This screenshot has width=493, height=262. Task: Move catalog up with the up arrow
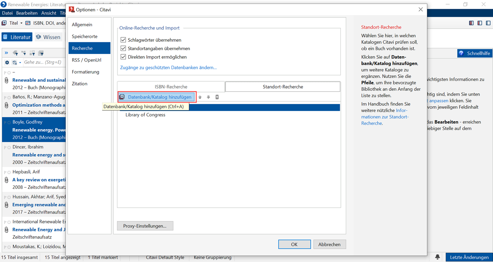click(200, 97)
